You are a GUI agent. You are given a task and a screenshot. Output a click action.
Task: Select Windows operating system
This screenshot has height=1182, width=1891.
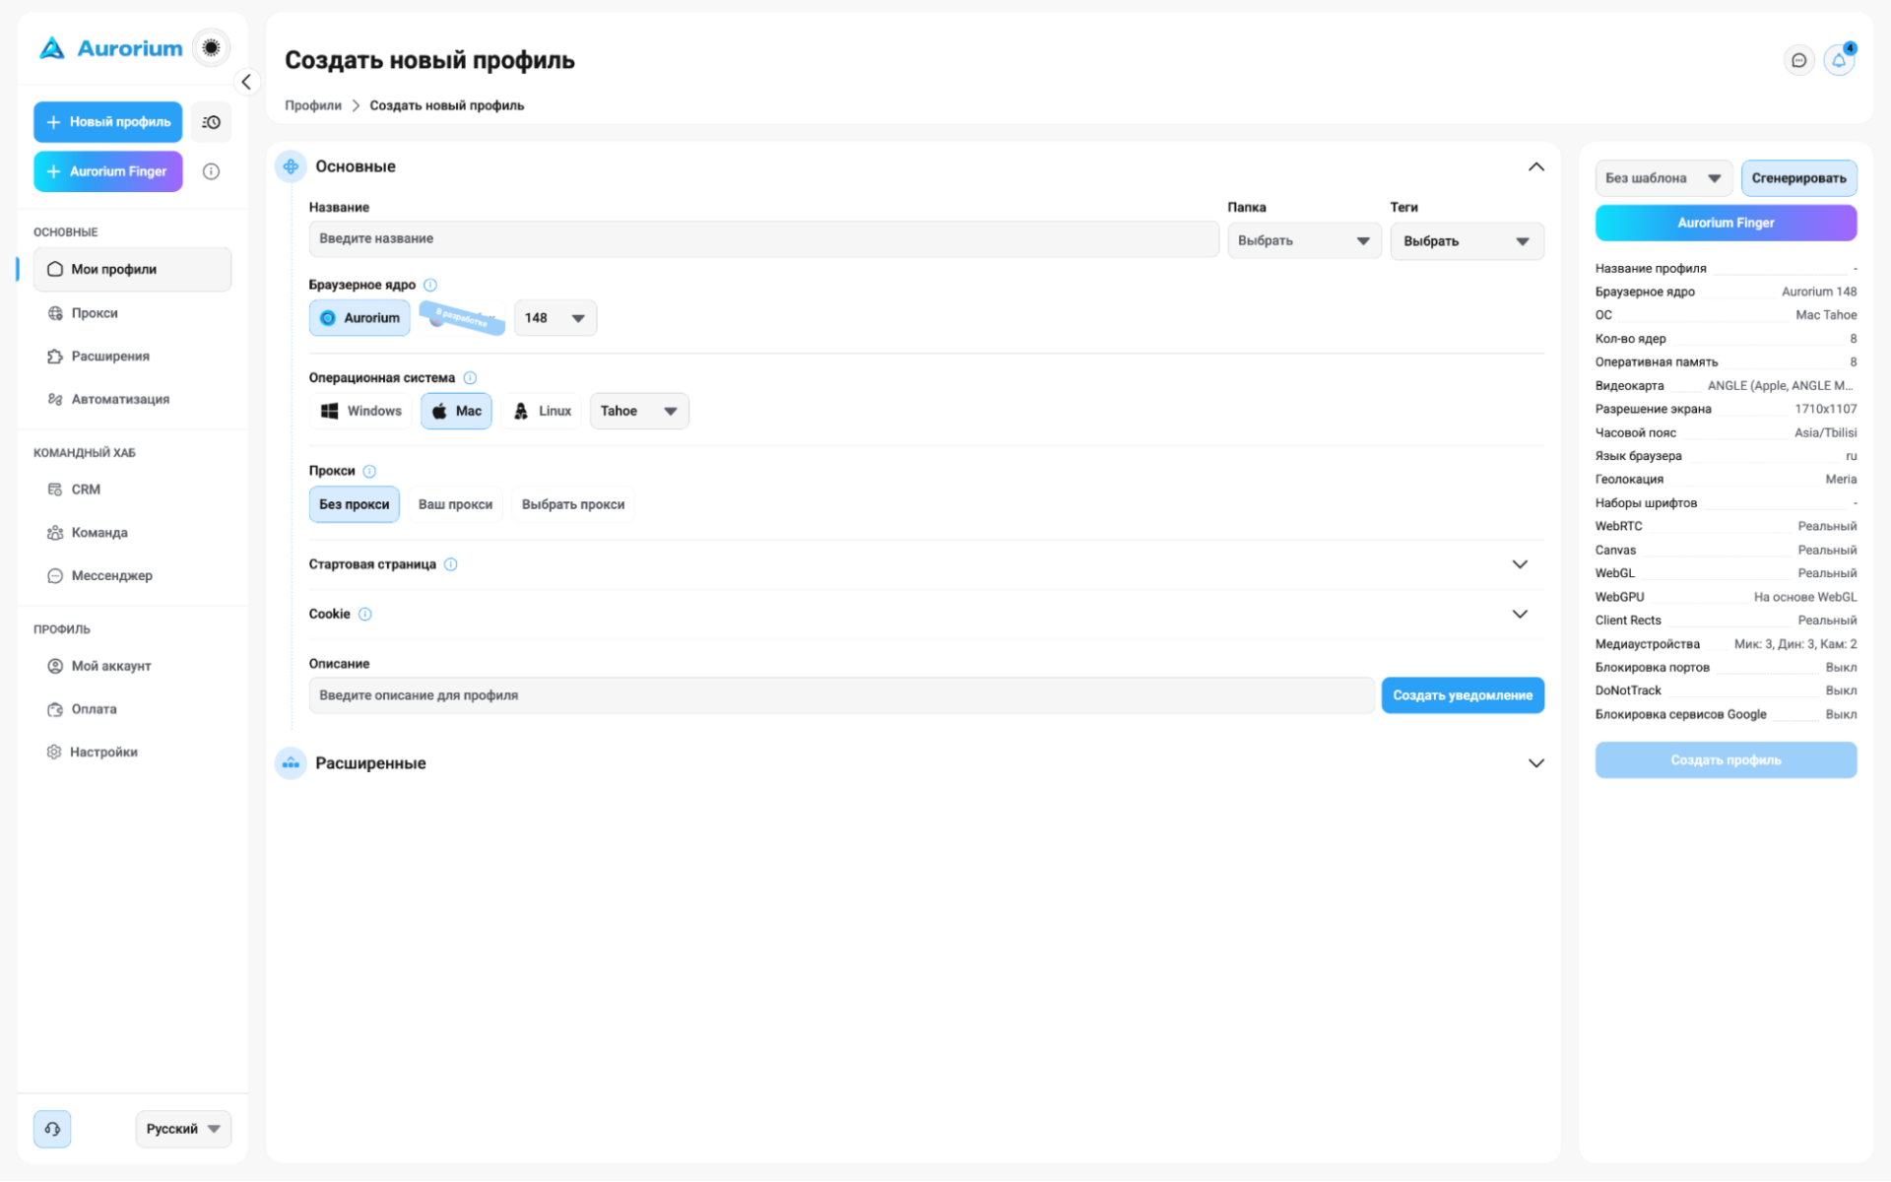(361, 411)
